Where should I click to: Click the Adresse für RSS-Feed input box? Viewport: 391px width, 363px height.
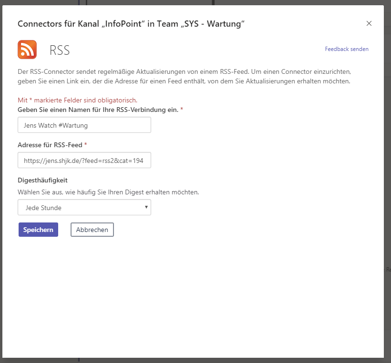point(84,161)
